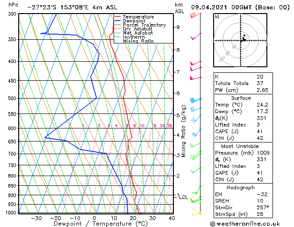Click the blue Dewpoint line sample in legend
Image resolution: width=294 pixels, height=227 pixels.
point(118,21)
